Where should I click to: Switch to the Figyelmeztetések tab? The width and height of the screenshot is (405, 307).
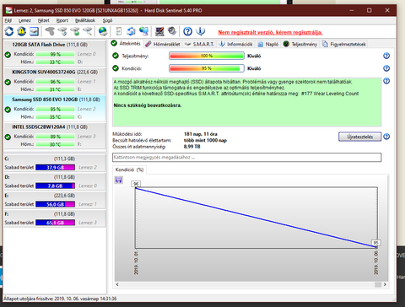pos(344,44)
